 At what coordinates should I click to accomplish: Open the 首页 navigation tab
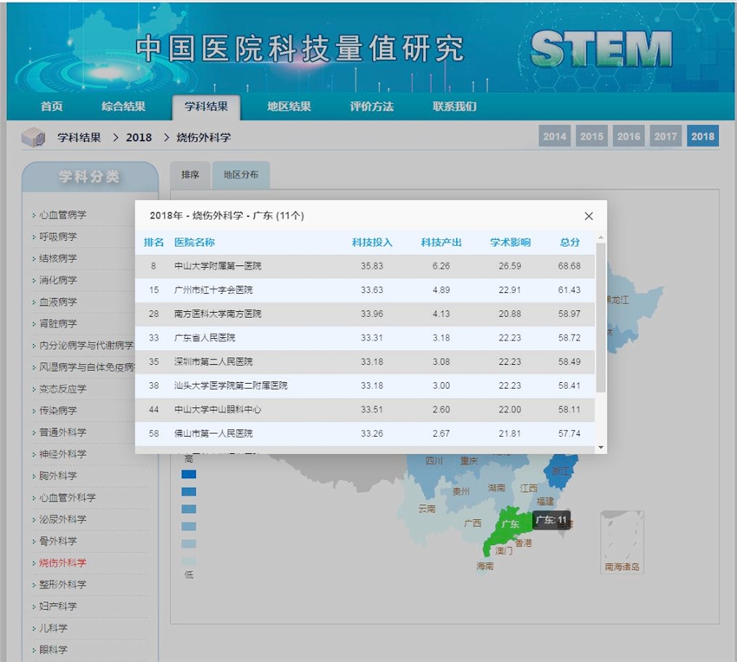click(52, 107)
